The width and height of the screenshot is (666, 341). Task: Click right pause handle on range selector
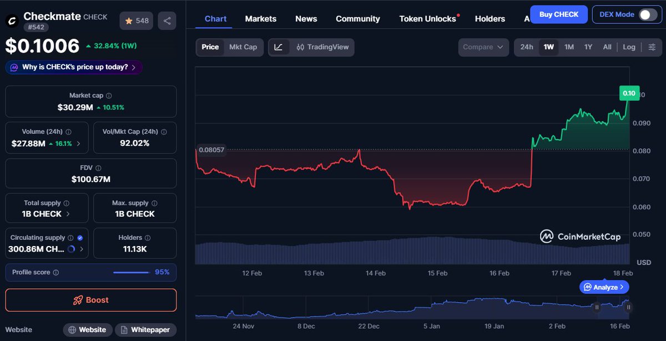pos(628,307)
